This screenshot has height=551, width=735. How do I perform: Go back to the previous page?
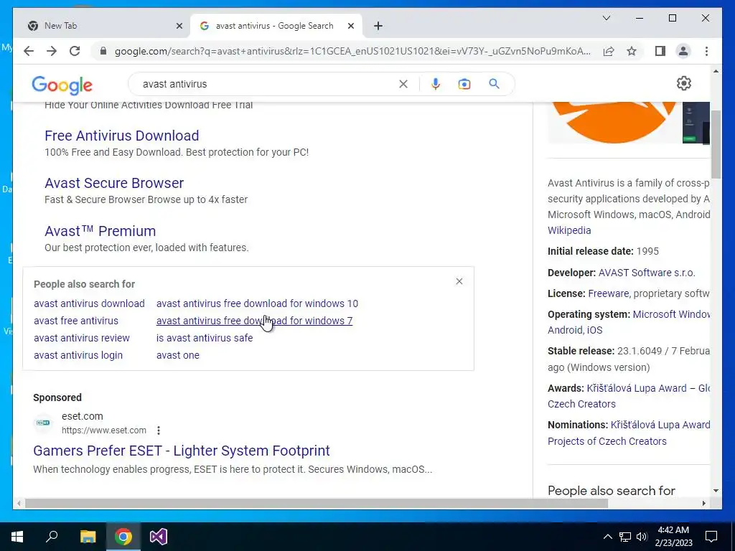pos(29,51)
